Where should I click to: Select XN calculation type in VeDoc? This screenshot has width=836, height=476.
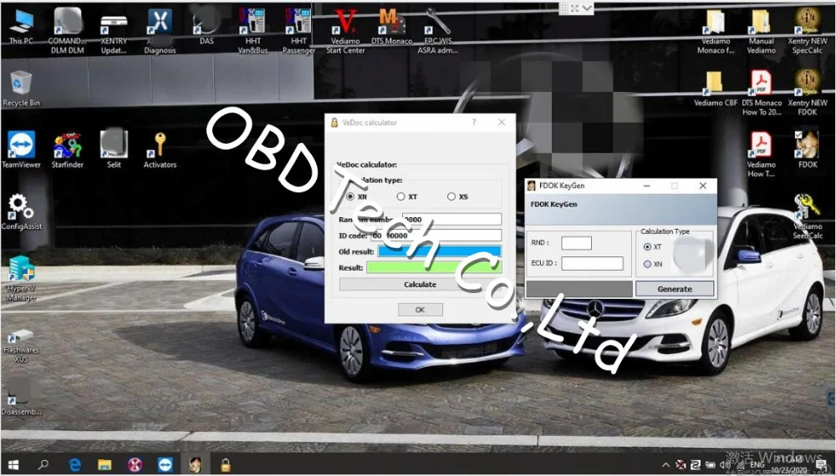(350, 196)
